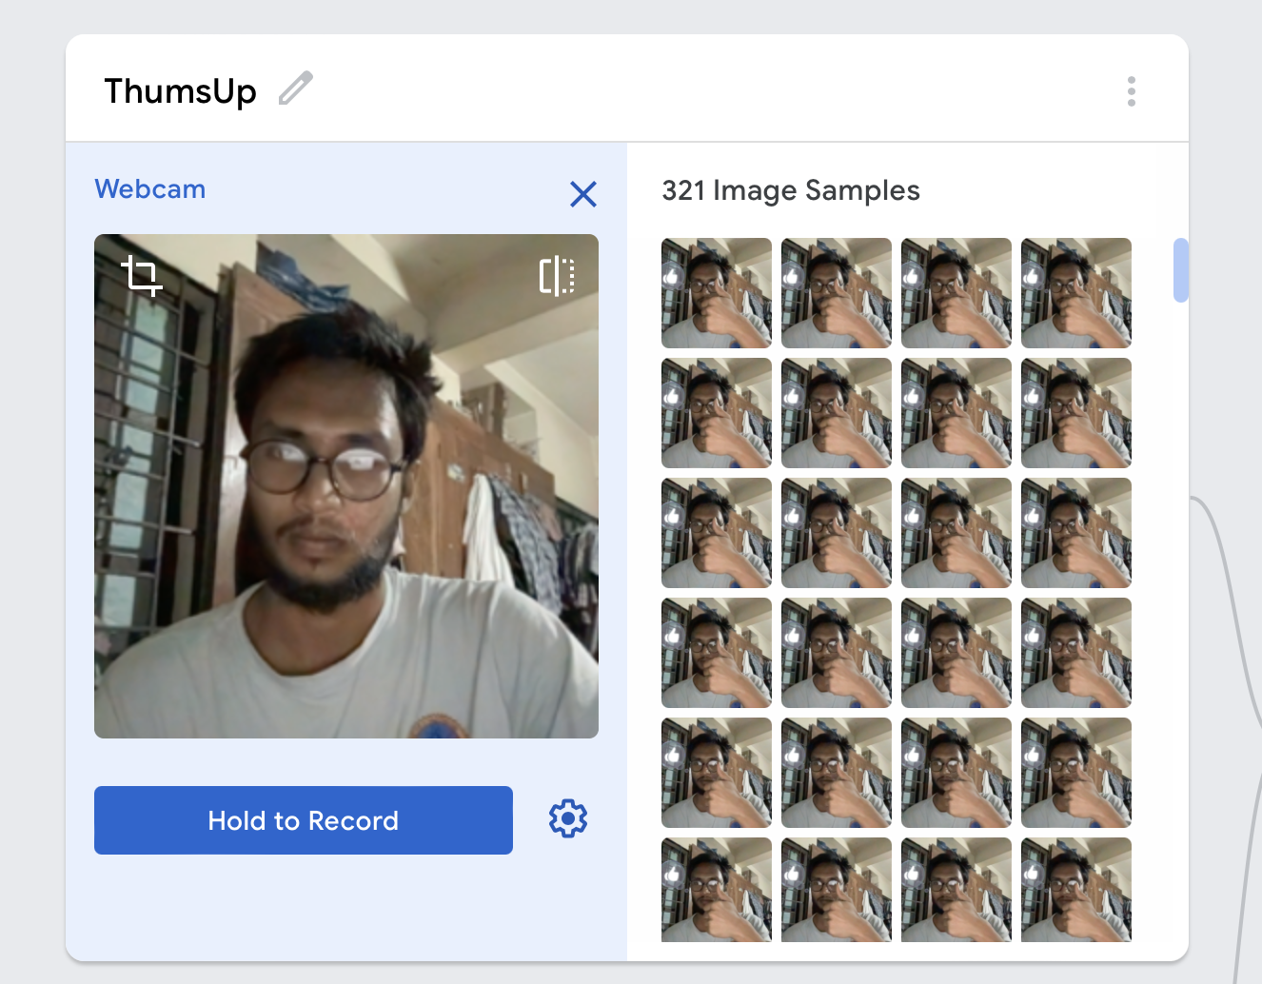Click the second thumbnail in the bottom row

pos(837,889)
